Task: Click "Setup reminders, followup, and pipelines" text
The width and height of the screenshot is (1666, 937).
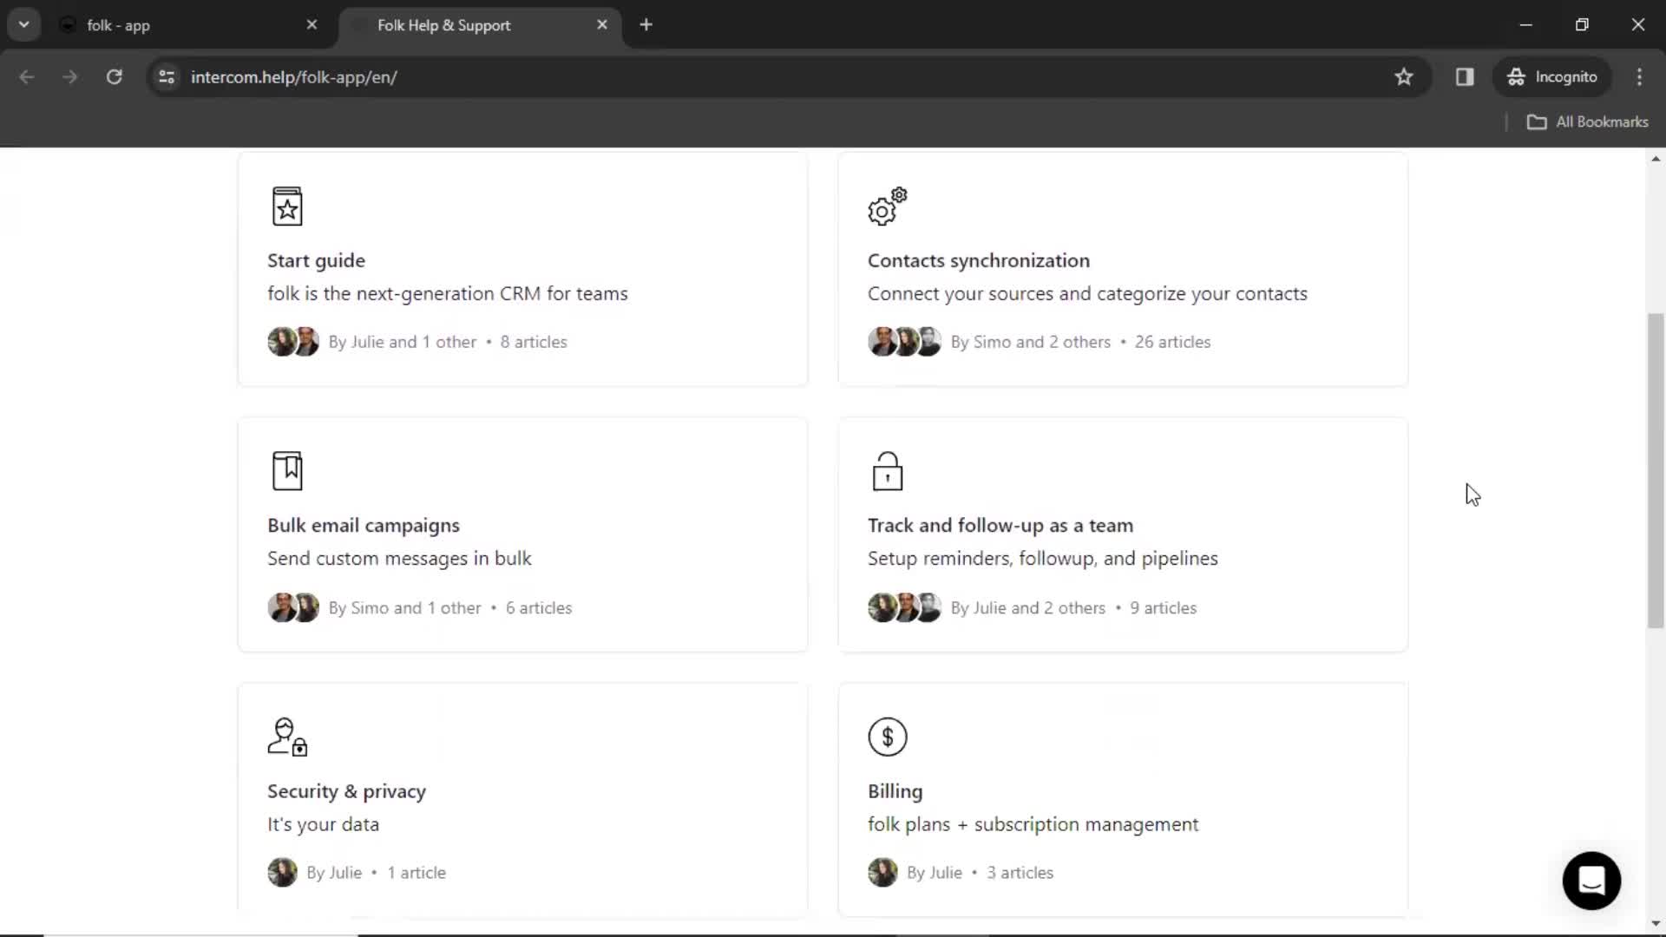Action: point(1043,558)
